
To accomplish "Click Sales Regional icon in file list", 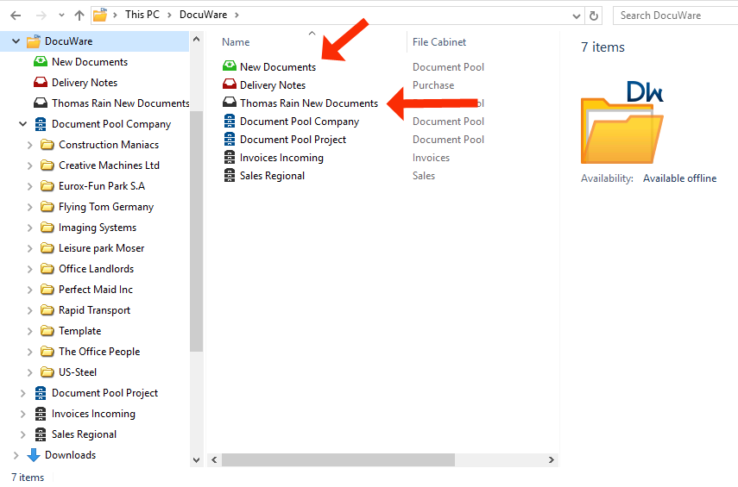I will tap(230, 175).
